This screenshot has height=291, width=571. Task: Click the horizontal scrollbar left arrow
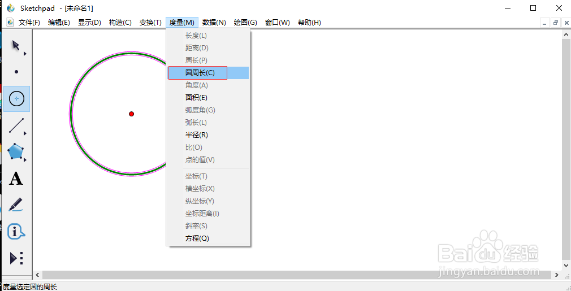[x=37, y=275]
